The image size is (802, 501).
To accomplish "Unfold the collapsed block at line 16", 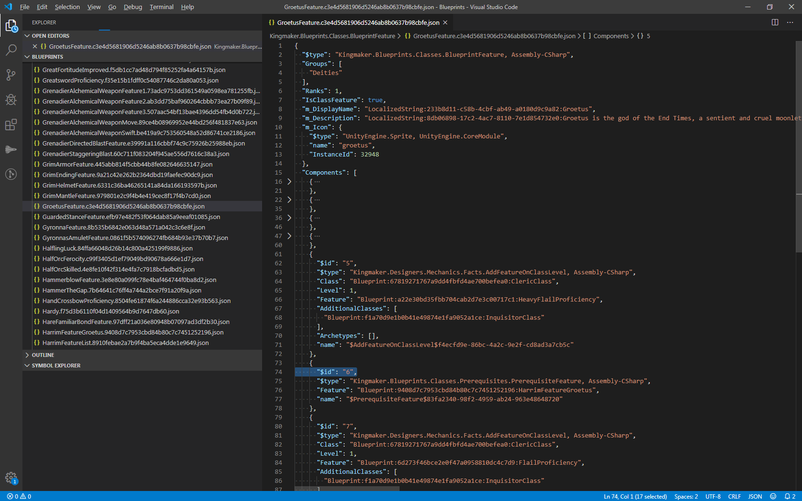I will click(289, 182).
